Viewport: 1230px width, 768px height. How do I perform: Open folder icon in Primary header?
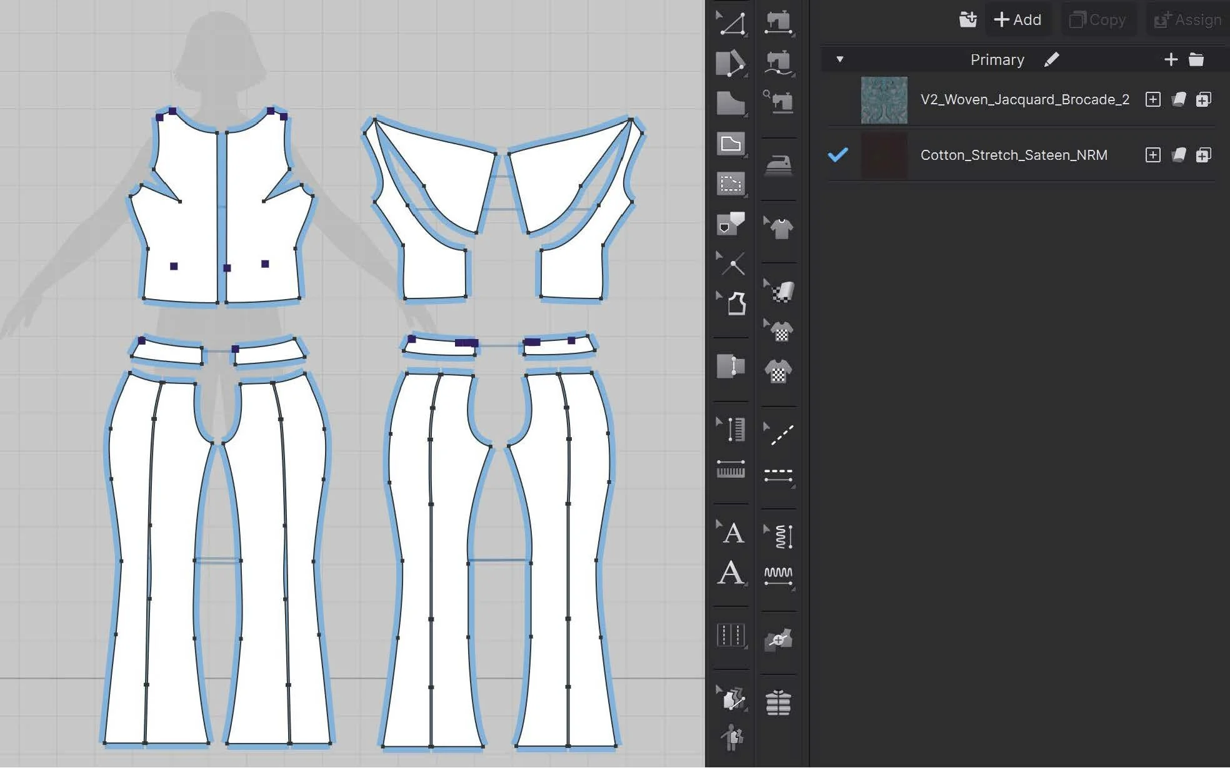coord(1196,59)
